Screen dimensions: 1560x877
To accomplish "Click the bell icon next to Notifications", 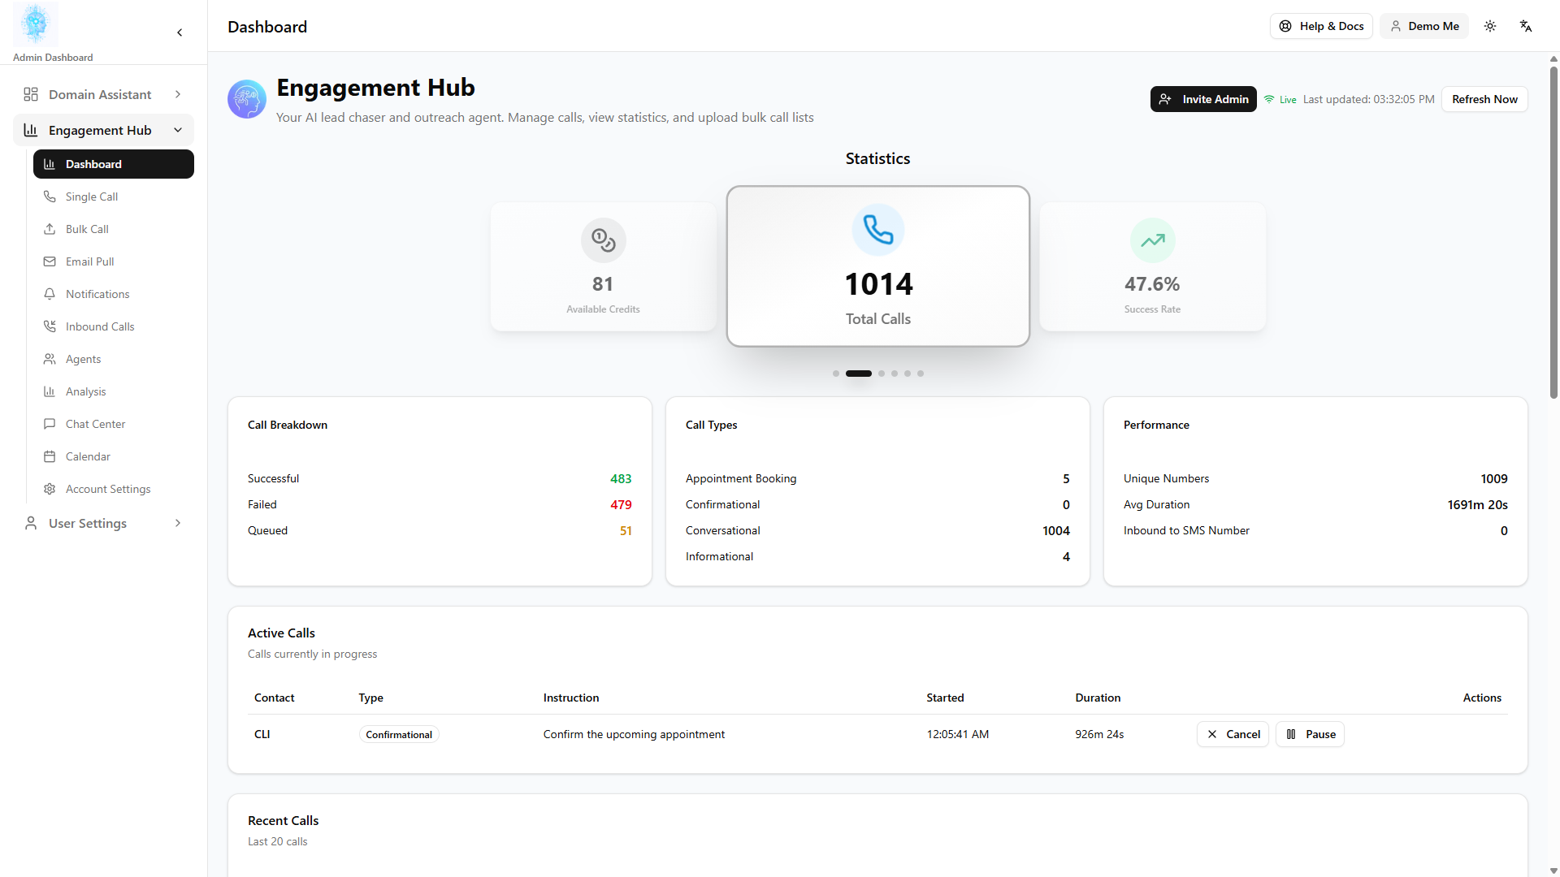I will pos(50,294).
